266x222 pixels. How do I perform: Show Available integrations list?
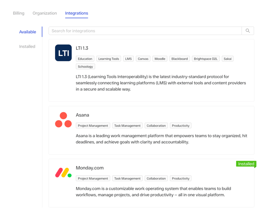coord(28,32)
